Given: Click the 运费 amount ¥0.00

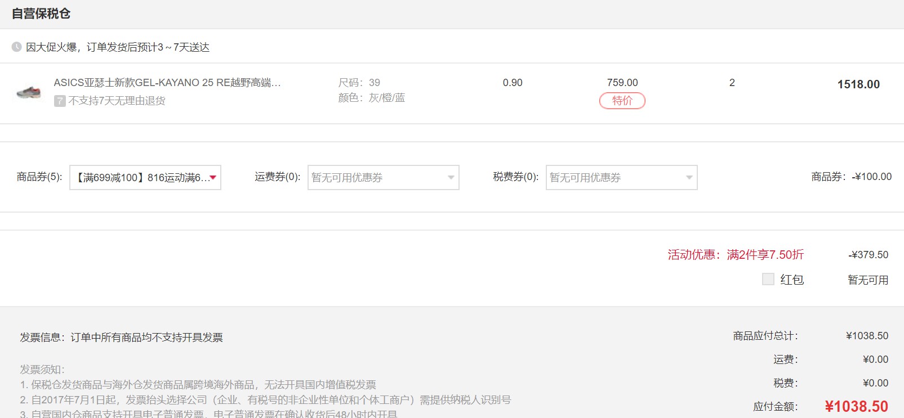Looking at the screenshot, I should [875, 359].
